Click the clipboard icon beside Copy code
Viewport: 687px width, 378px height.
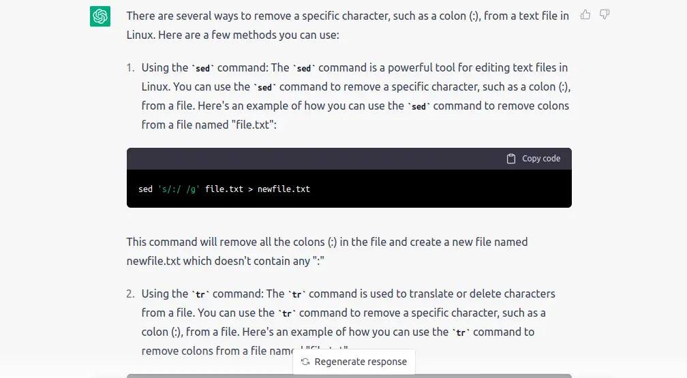pyautogui.click(x=511, y=159)
